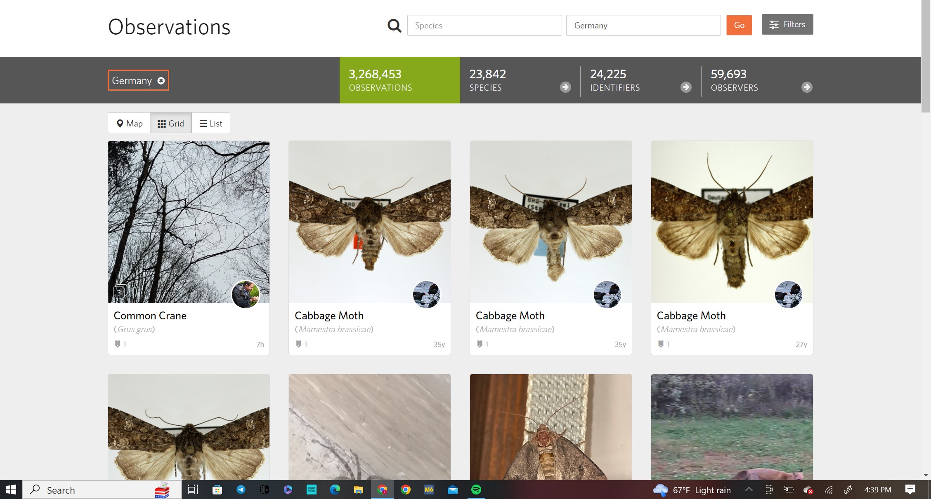The height and width of the screenshot is (499, 931).
Task: Open Species stats arrow
Action: (x=565, y=87)
